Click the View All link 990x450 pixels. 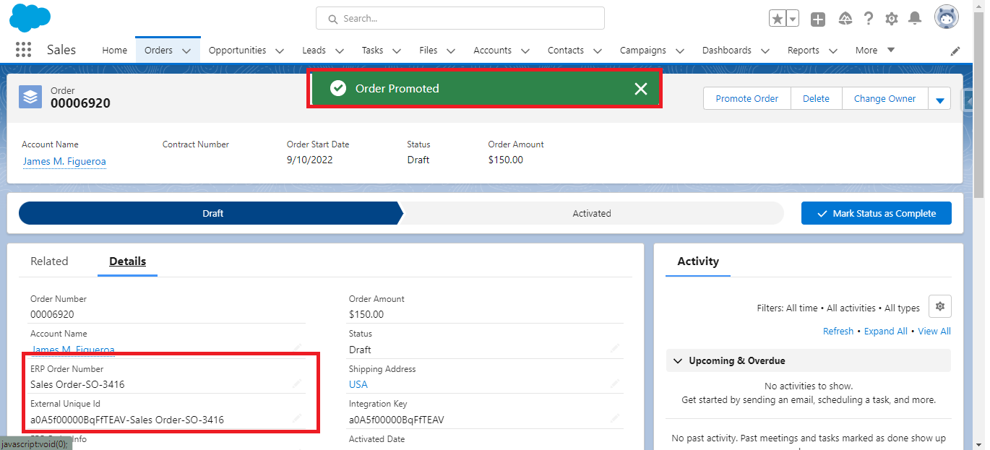tap(934, 331)
